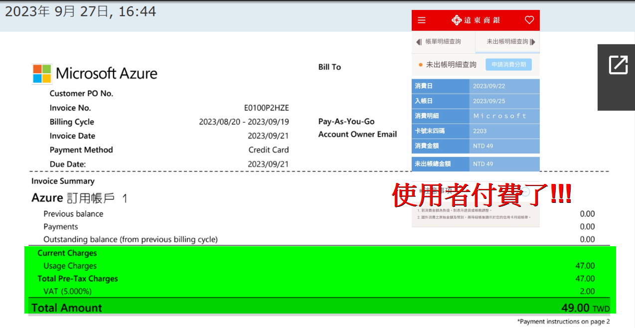Select the Microsoft merchant value in bank table

pos(500,116)
